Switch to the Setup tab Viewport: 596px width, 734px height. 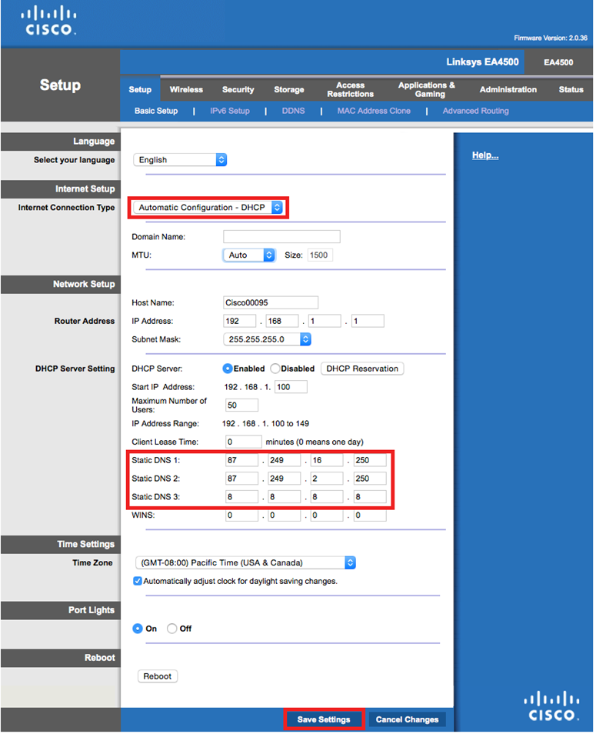coord(140,89)
